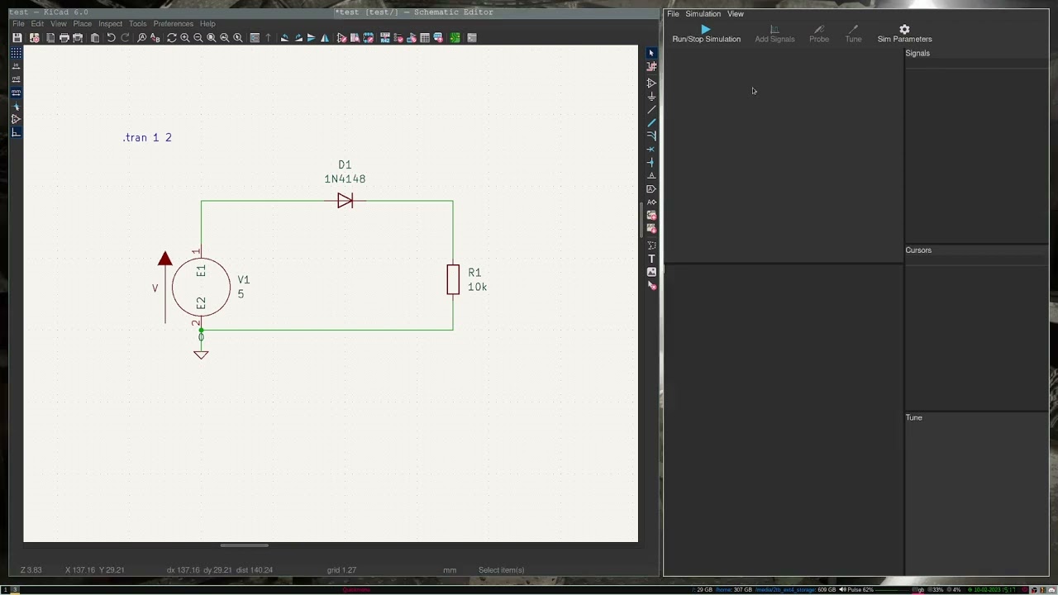The width and height of the screenshot is (1058, 595).
Task: Select the Add net label tool
Action: coord(651,175)
